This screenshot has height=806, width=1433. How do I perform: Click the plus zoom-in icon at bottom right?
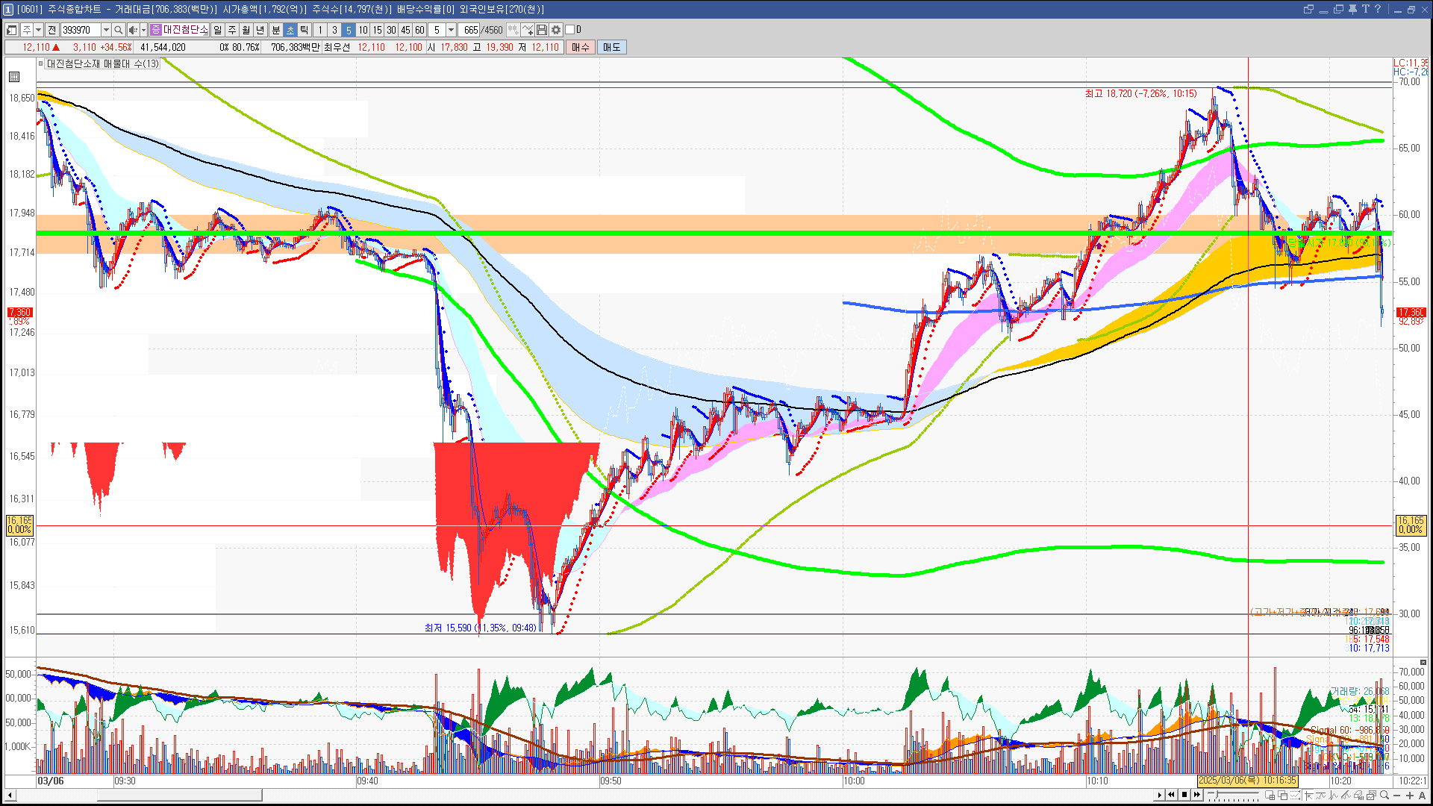click(x=1410, y=795)
